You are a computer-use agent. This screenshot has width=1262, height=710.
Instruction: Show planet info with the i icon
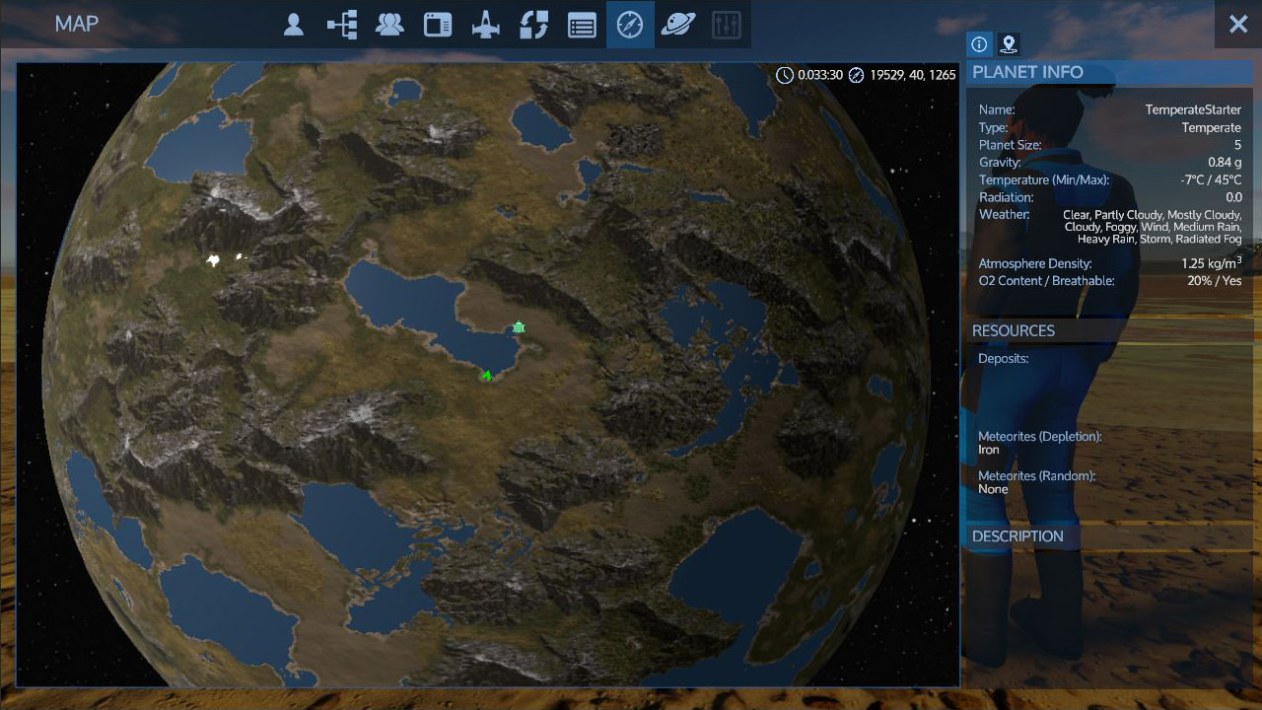point(979,44)
